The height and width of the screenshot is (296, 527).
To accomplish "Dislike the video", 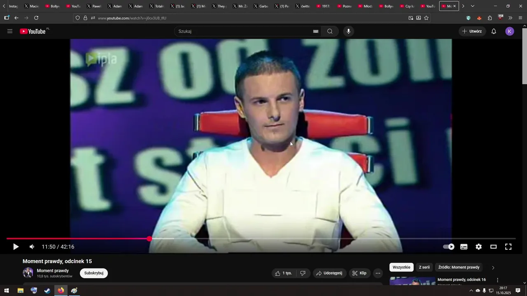I will coord(303,273).
